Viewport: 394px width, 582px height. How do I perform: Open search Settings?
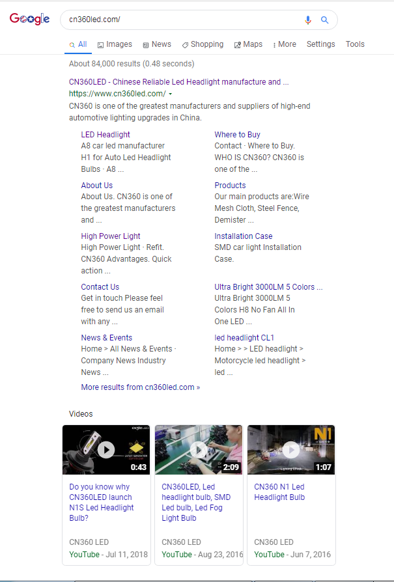[x=321, y=44]
